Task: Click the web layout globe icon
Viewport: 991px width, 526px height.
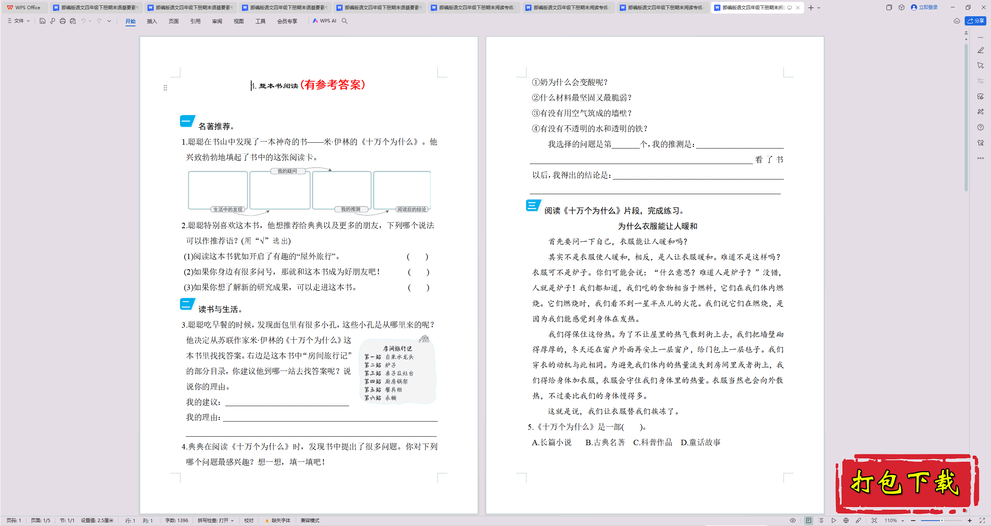Action: [846, 521]
